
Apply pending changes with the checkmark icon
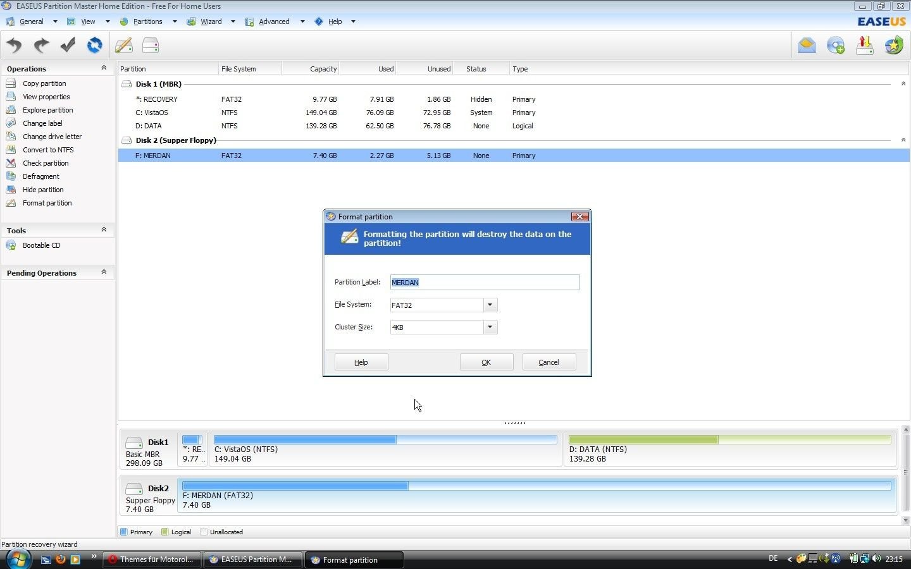[68, 46]
